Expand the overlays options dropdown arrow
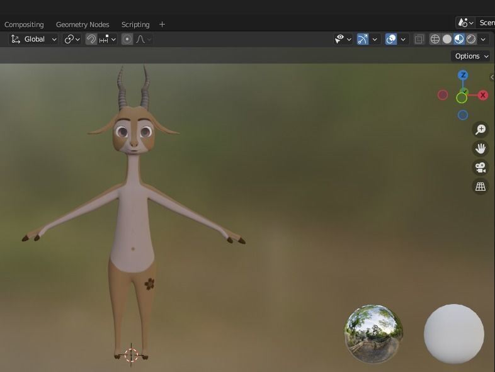This screenshot has width=495, height=372. click(x=403, y=39)
